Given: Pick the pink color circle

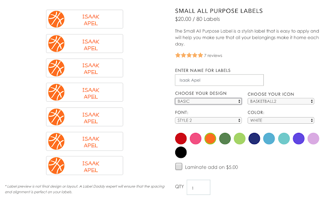Looking at the screenshot, I should coord(196,138).
